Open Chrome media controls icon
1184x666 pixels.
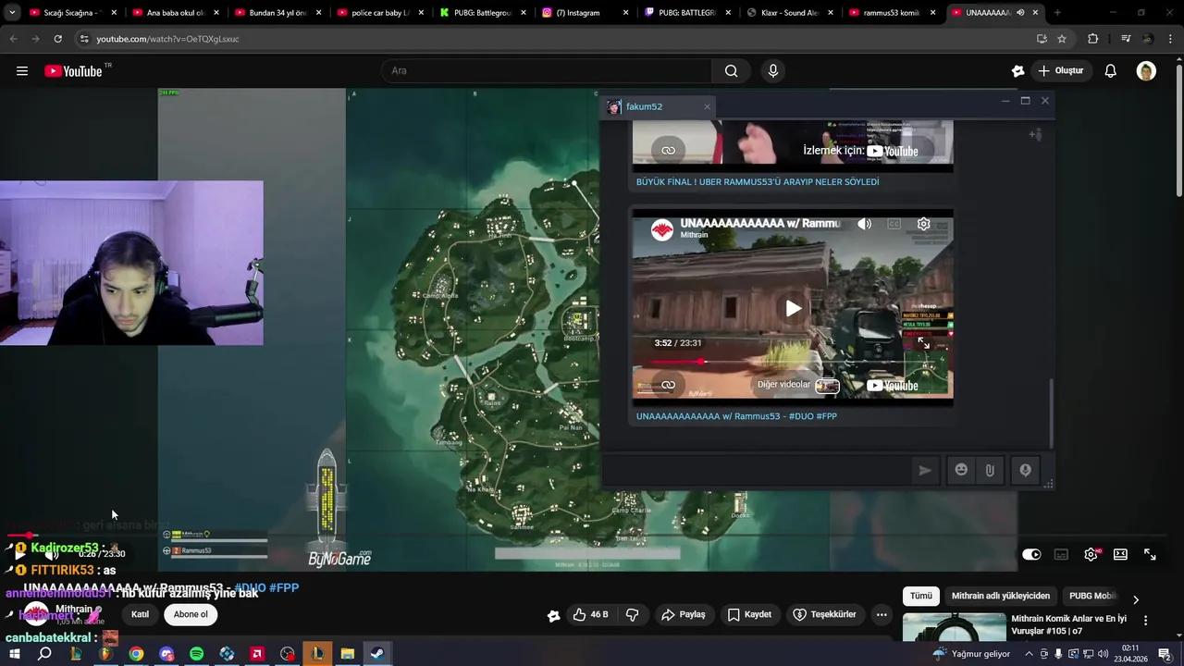(x=1125, y=39)
